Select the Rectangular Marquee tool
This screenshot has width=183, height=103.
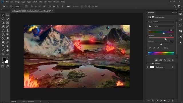tap(7, 15)
